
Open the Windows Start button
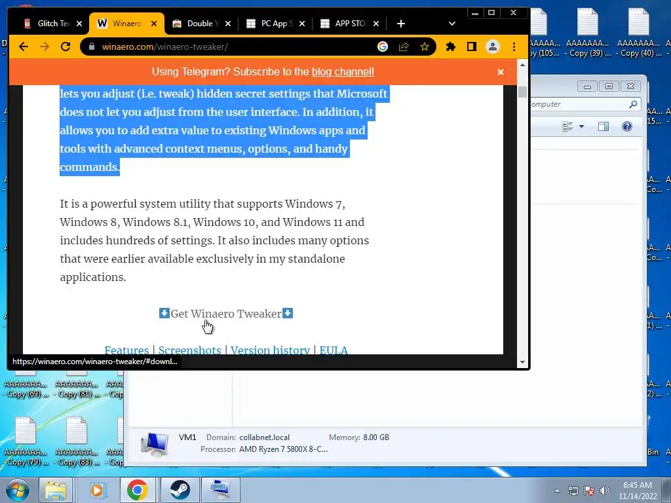(x=17, y=490)
